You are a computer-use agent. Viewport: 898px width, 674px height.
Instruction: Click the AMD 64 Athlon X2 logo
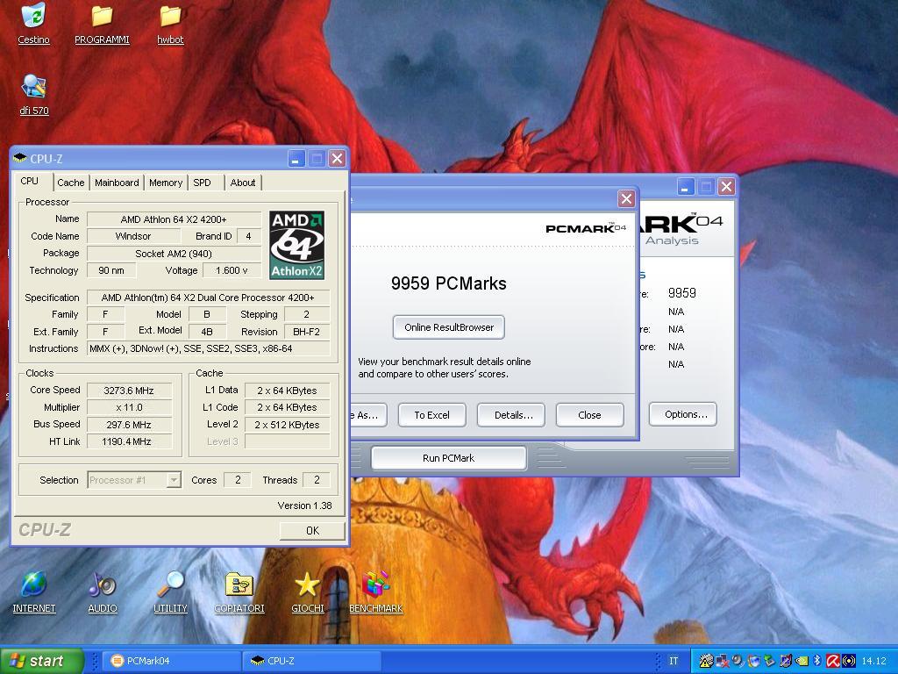(x=296, y=245)
